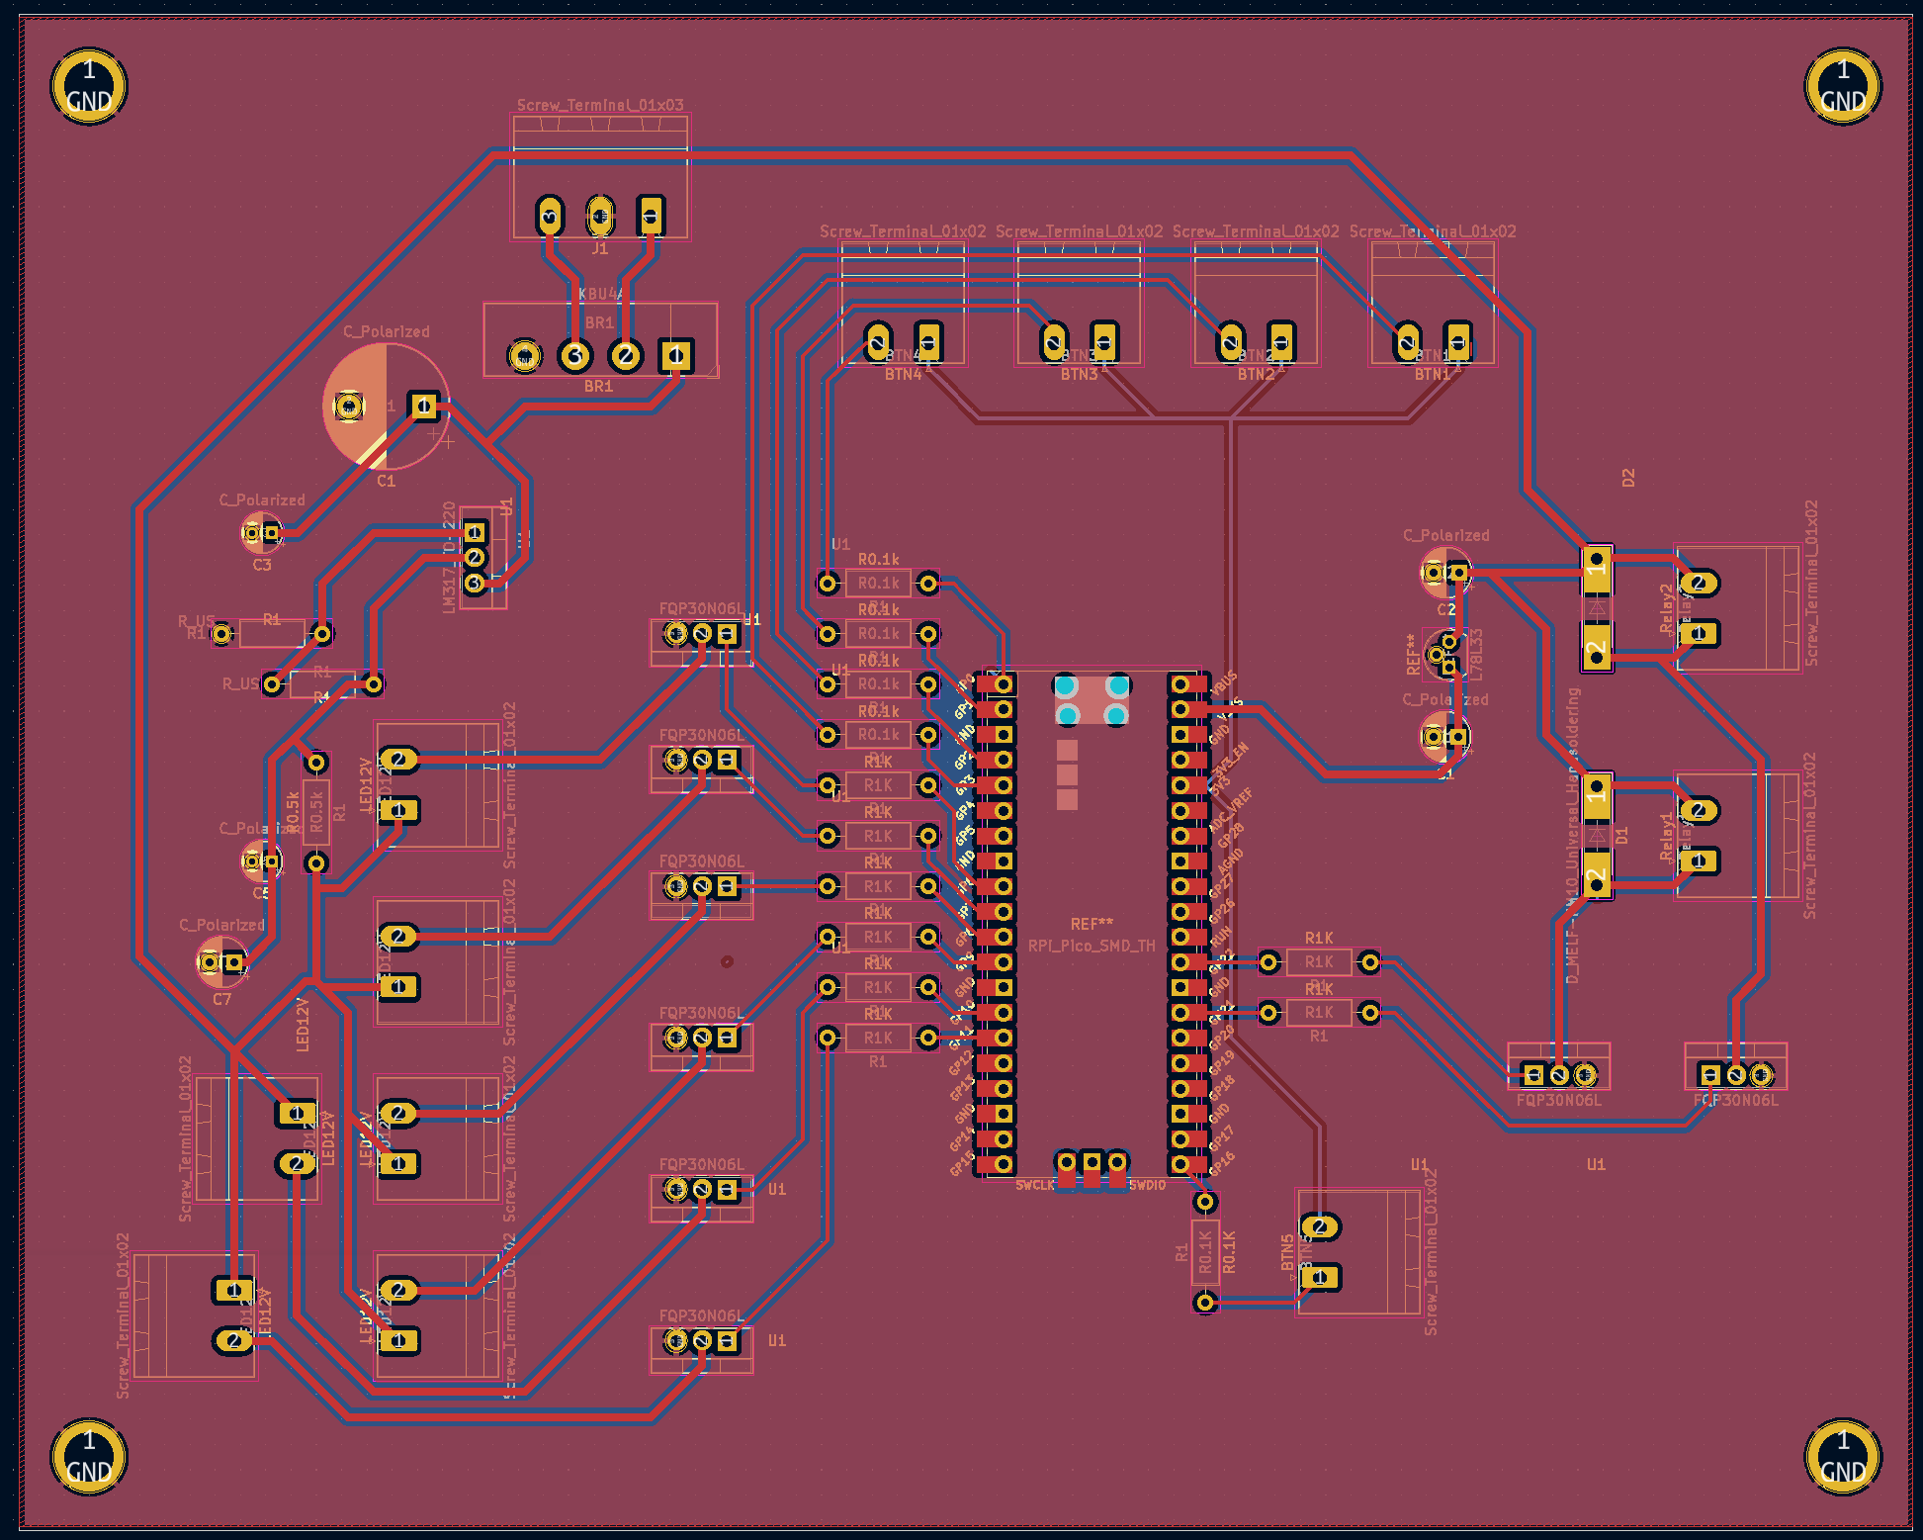Screen dimensions: 1923x1540
Task: Click the C2 reference label
Action: click(1445, 609)
